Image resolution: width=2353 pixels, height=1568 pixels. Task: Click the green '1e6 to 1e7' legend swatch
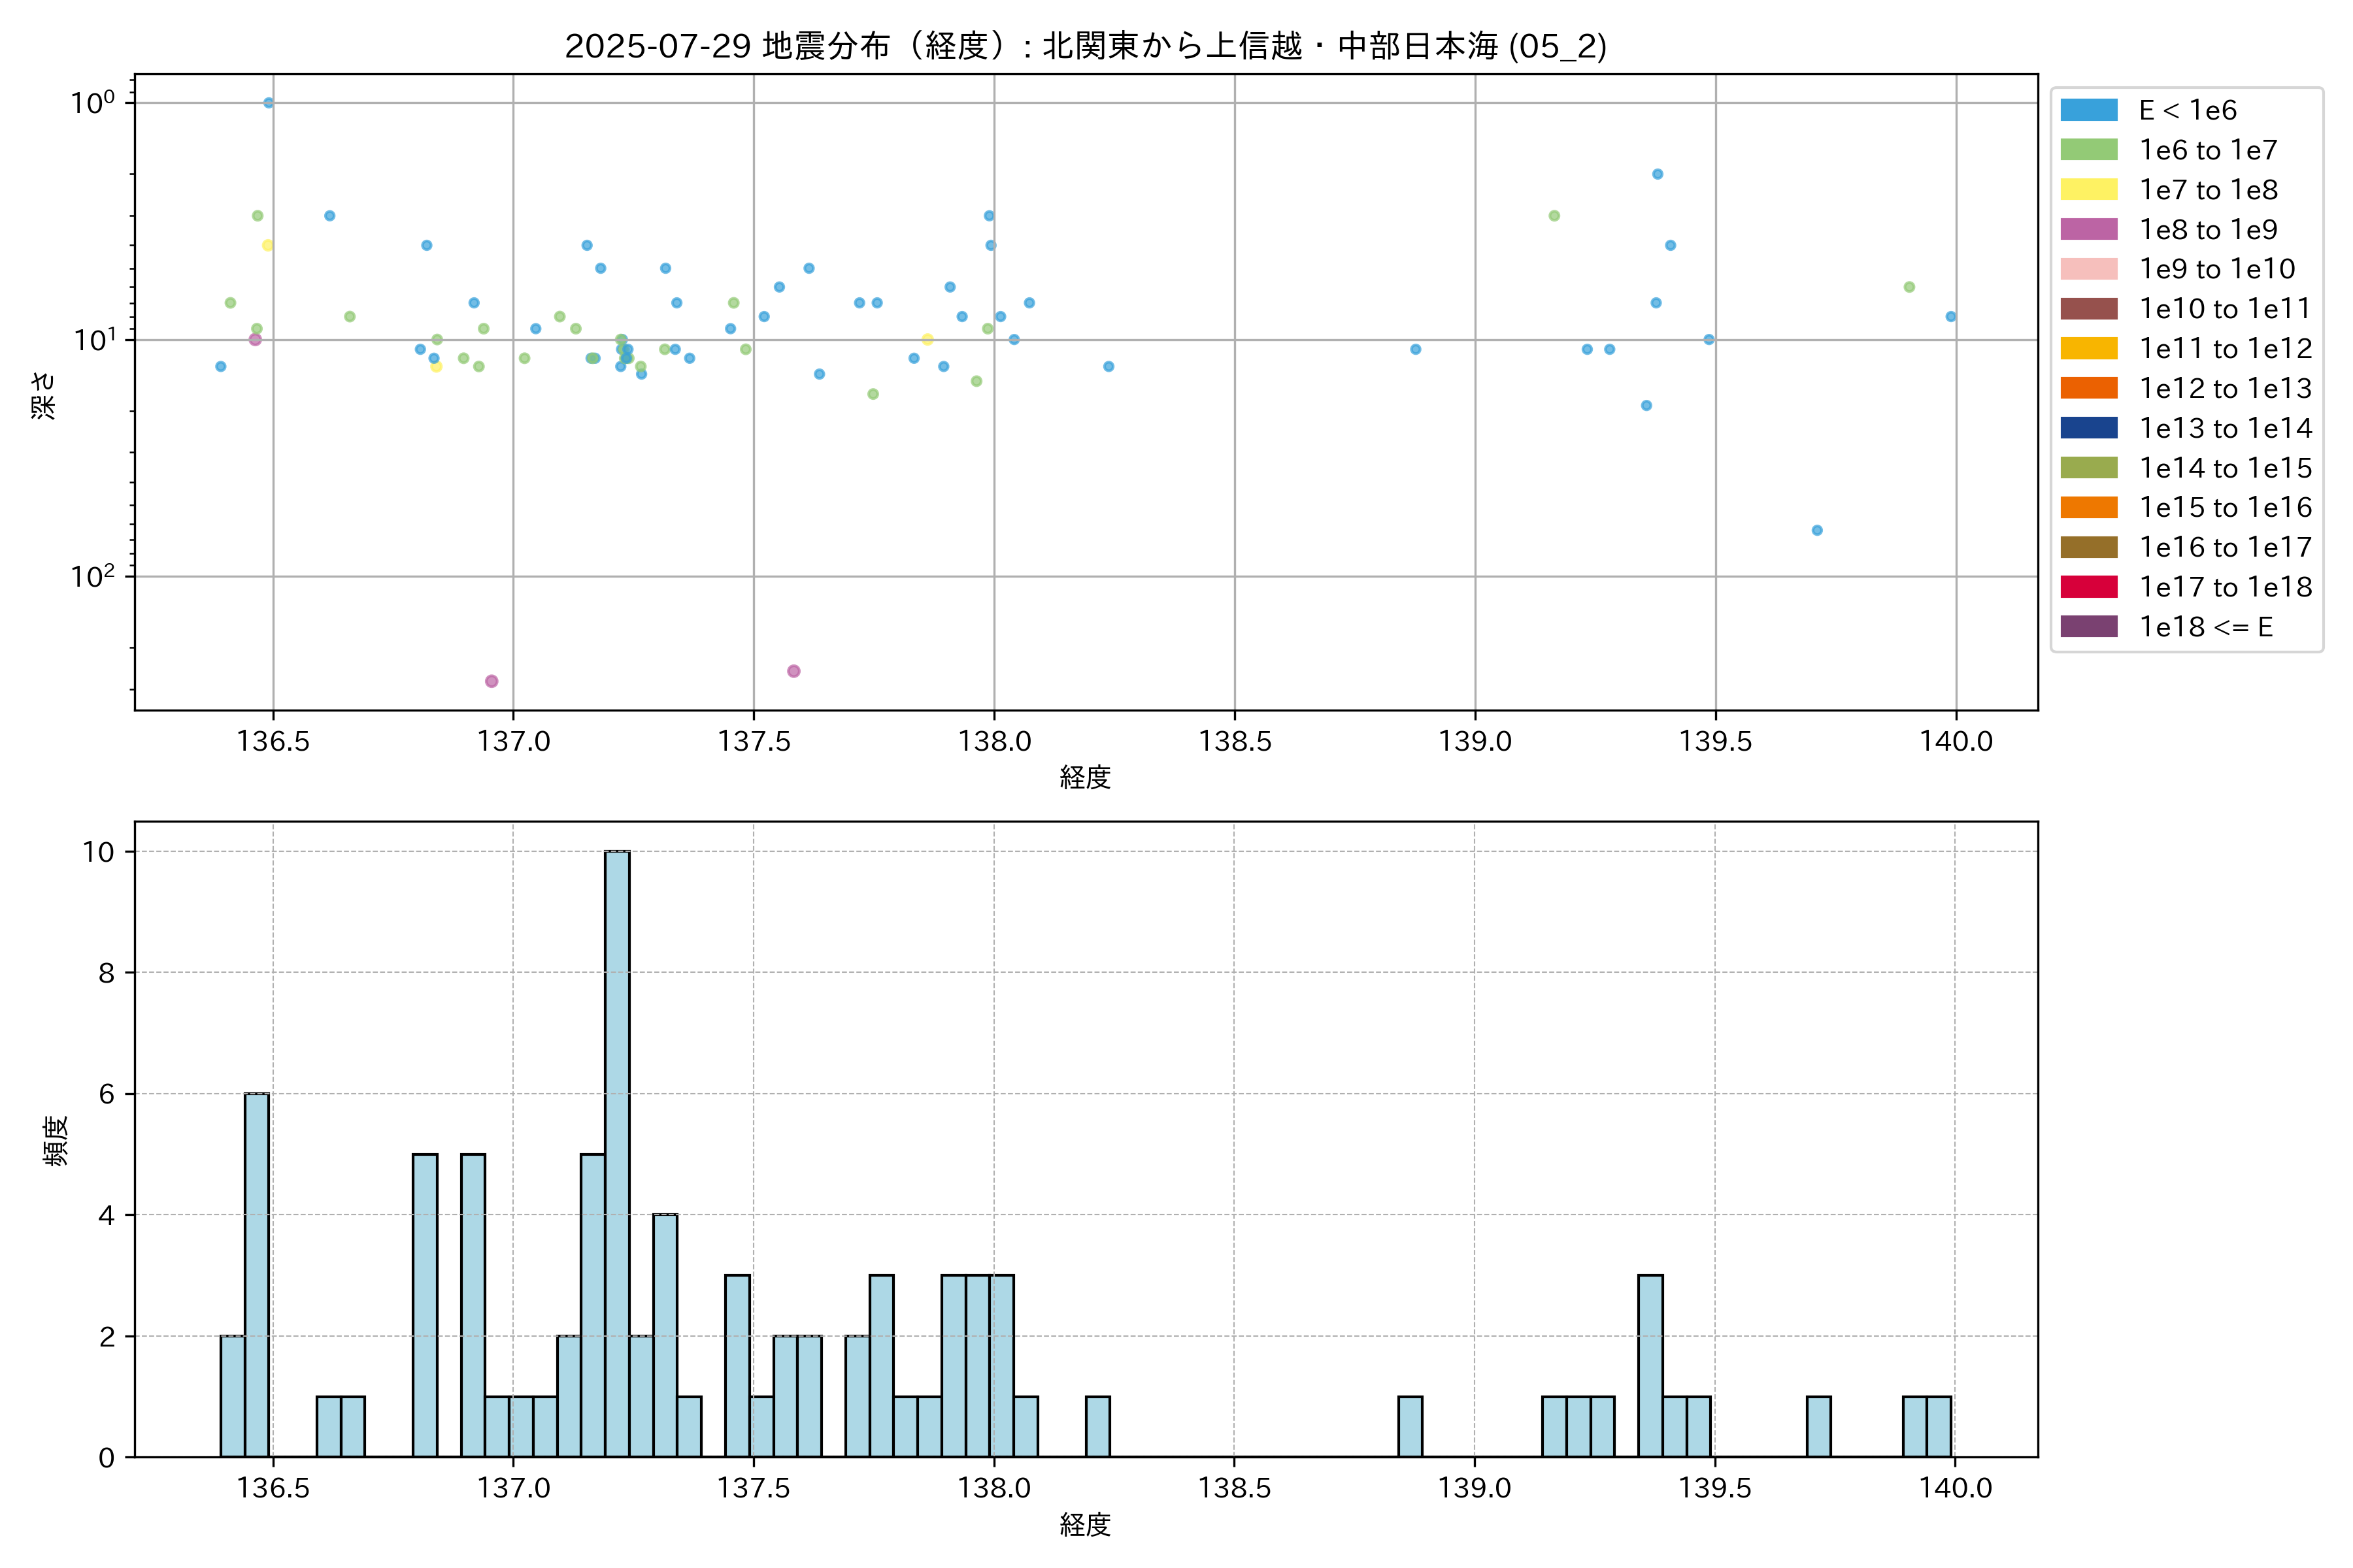2088,150
